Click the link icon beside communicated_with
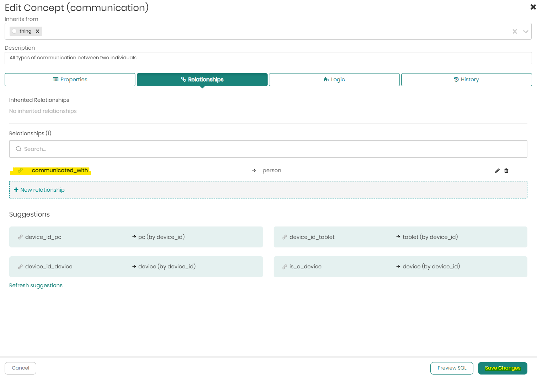 [x=20, y=170]
